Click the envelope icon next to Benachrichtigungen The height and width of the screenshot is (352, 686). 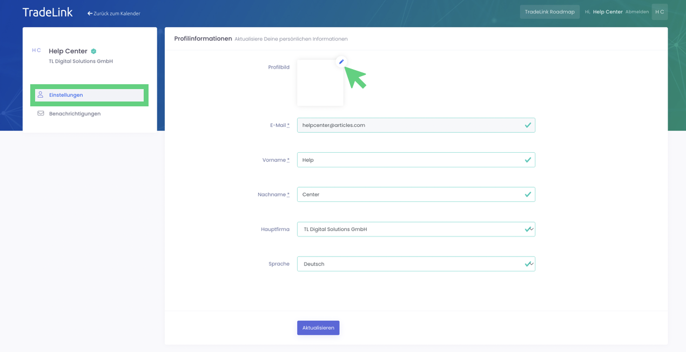(x=41, y=113)
